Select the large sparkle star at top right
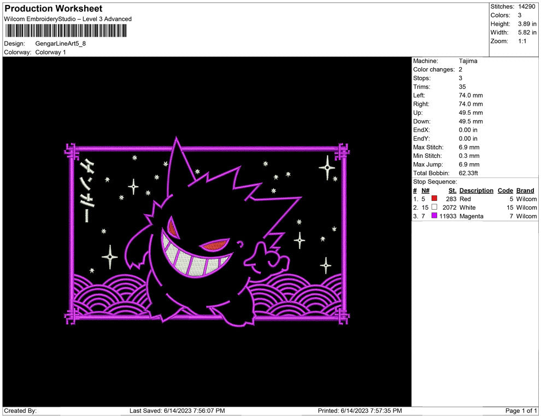Viewport: 541px width, 416px height. [x=327, y=168]
